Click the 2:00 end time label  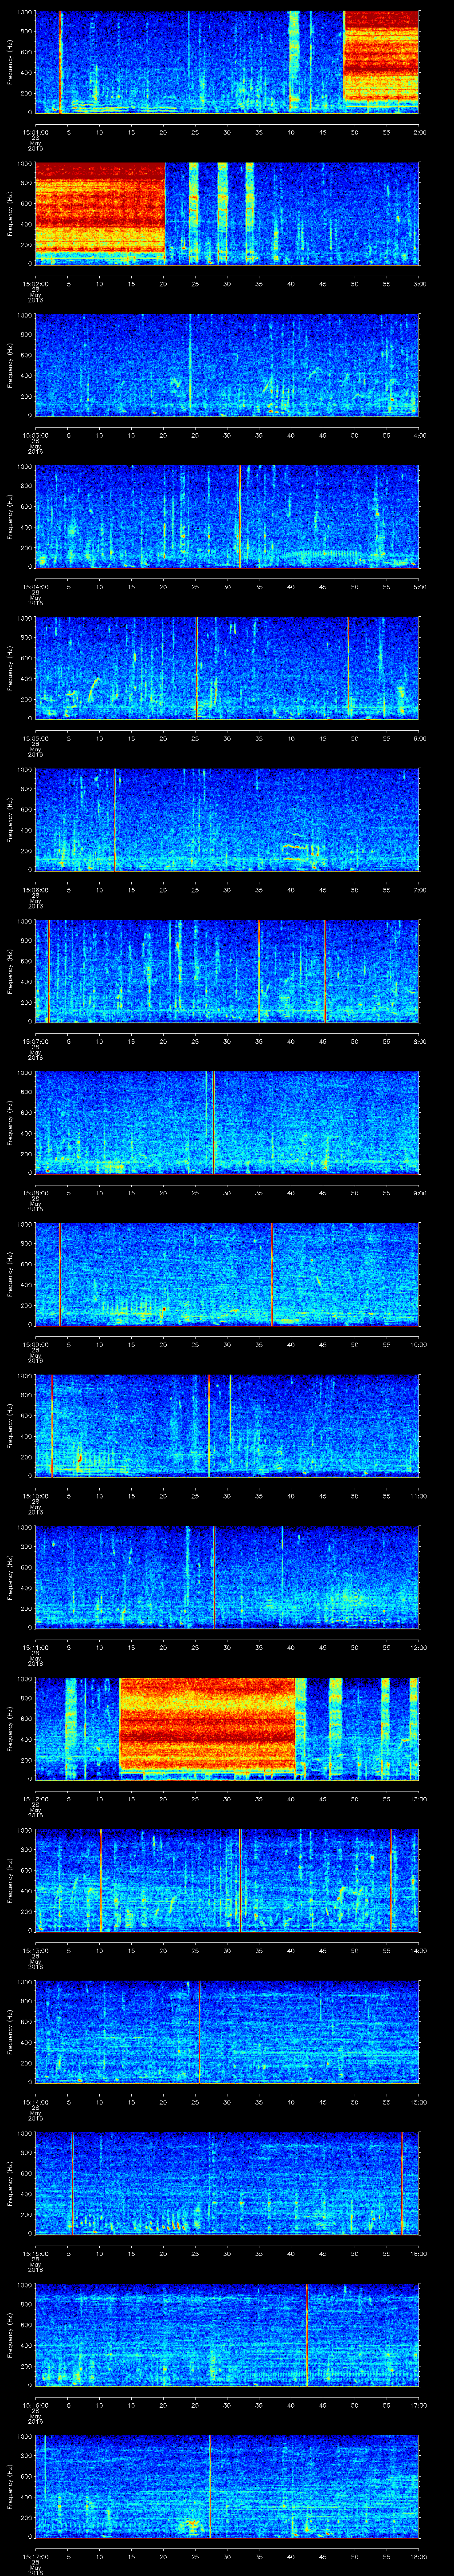click(x=419, y=132)
